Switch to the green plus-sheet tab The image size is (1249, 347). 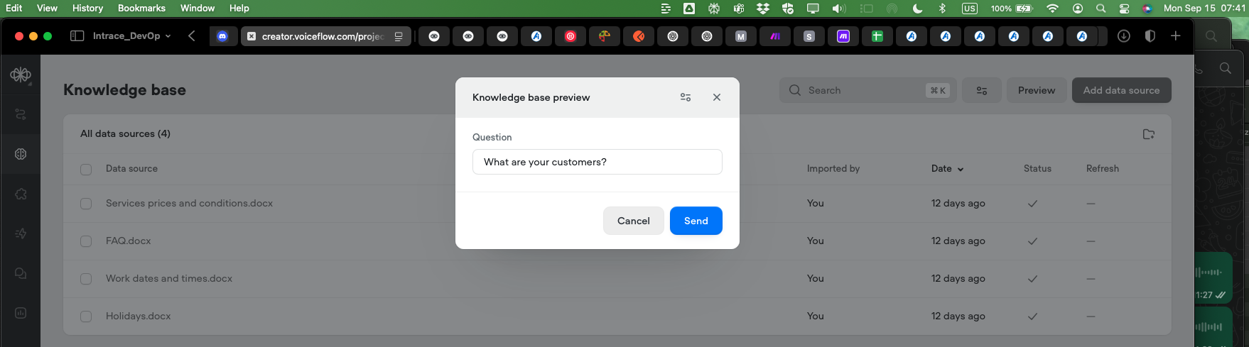click(x=877, y=36)
